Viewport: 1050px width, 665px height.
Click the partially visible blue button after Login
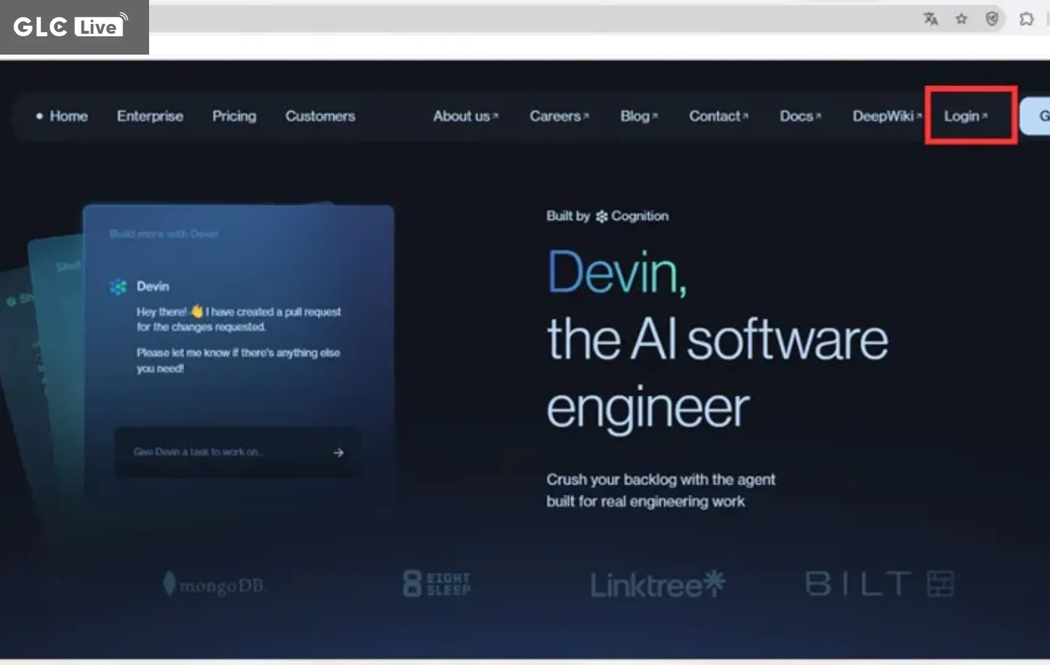pos(1035,116)
